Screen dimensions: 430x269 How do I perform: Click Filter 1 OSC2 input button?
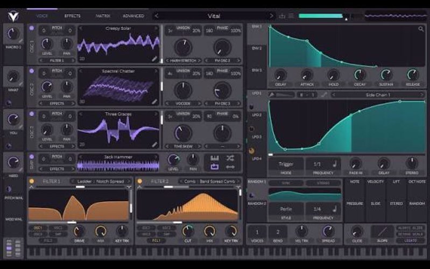(x=58, y=228)
